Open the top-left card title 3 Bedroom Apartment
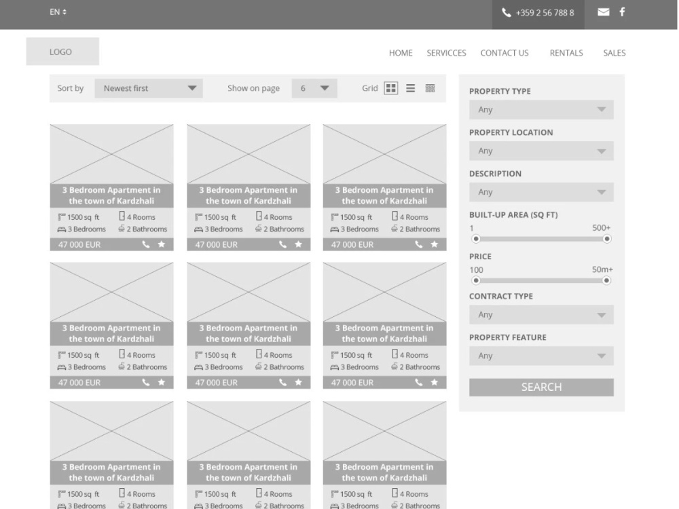The width and height of the screenshot is (679, 509). [x=111, y=195]
